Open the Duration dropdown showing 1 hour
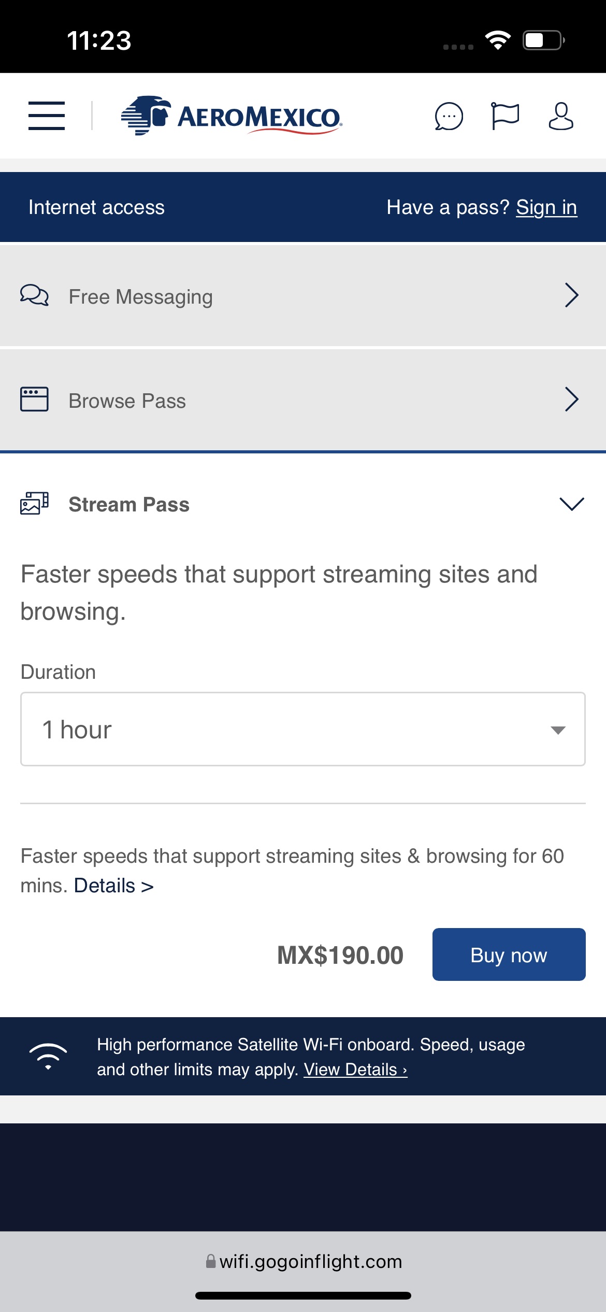This screenshot has width=606, height=1312. coord(303,729)
